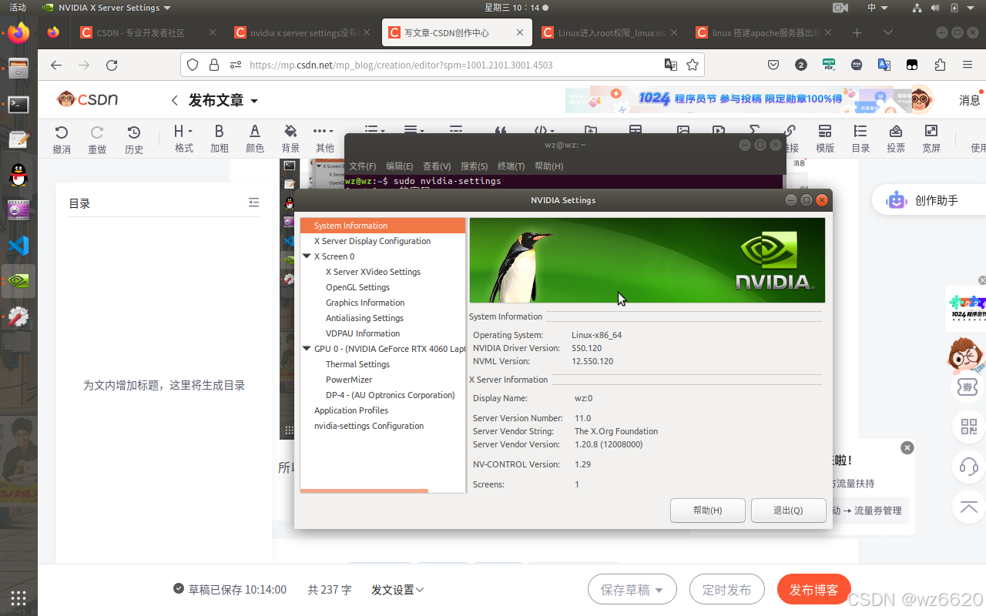This screenshot has width=986, height=616.
Task: Open the input method 中 dropdown in top bar
Action: 877,8
